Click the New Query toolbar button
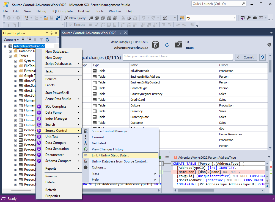 75,18
